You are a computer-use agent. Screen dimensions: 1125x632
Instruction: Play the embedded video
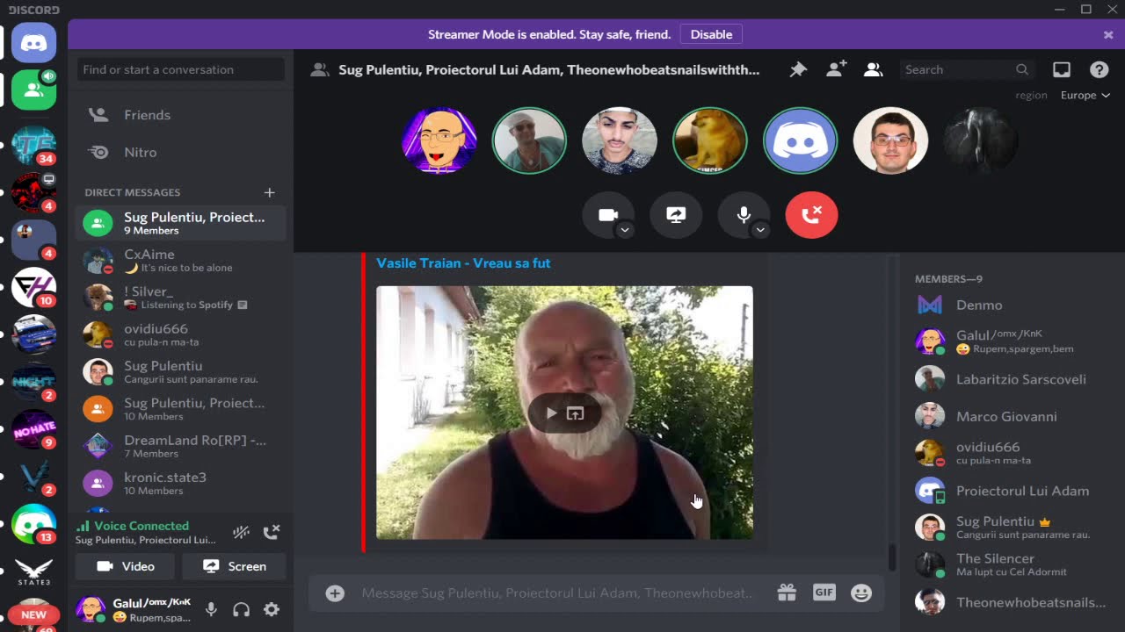pos(551,413)
